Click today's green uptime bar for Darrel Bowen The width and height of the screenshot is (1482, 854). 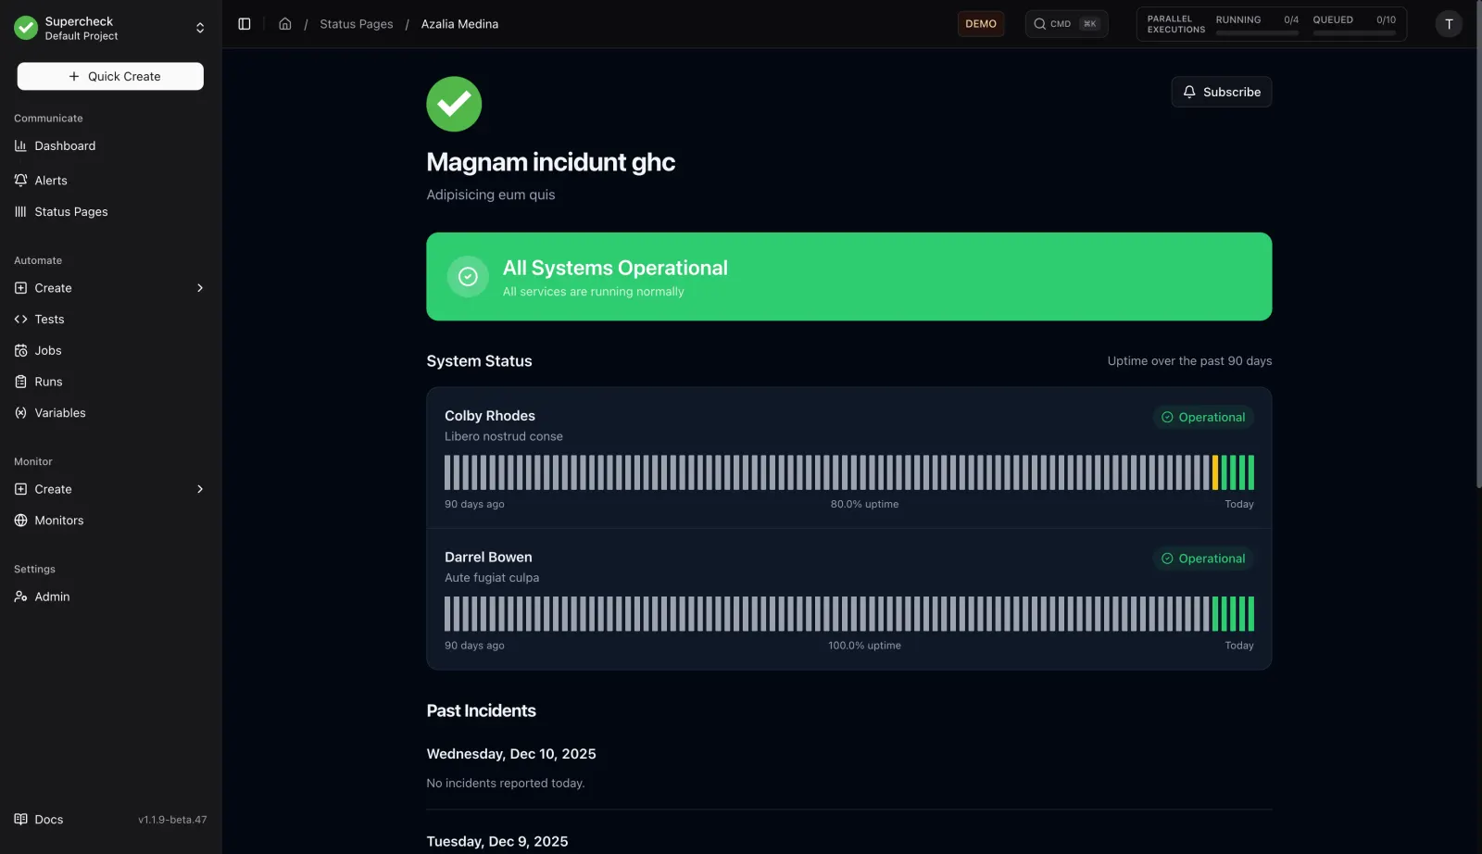pyautogui.click(x=1251, y=614)
